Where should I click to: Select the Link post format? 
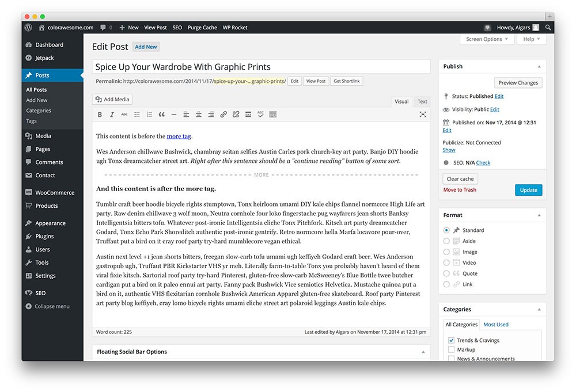coord(446,284)
